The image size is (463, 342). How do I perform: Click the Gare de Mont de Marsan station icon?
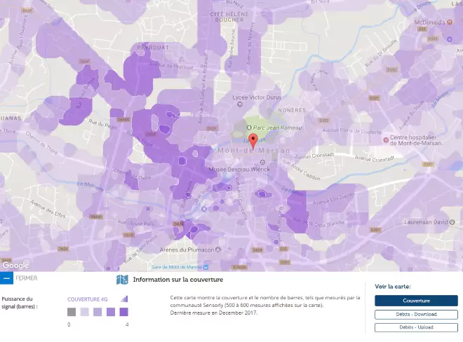(x=206, y=266)
